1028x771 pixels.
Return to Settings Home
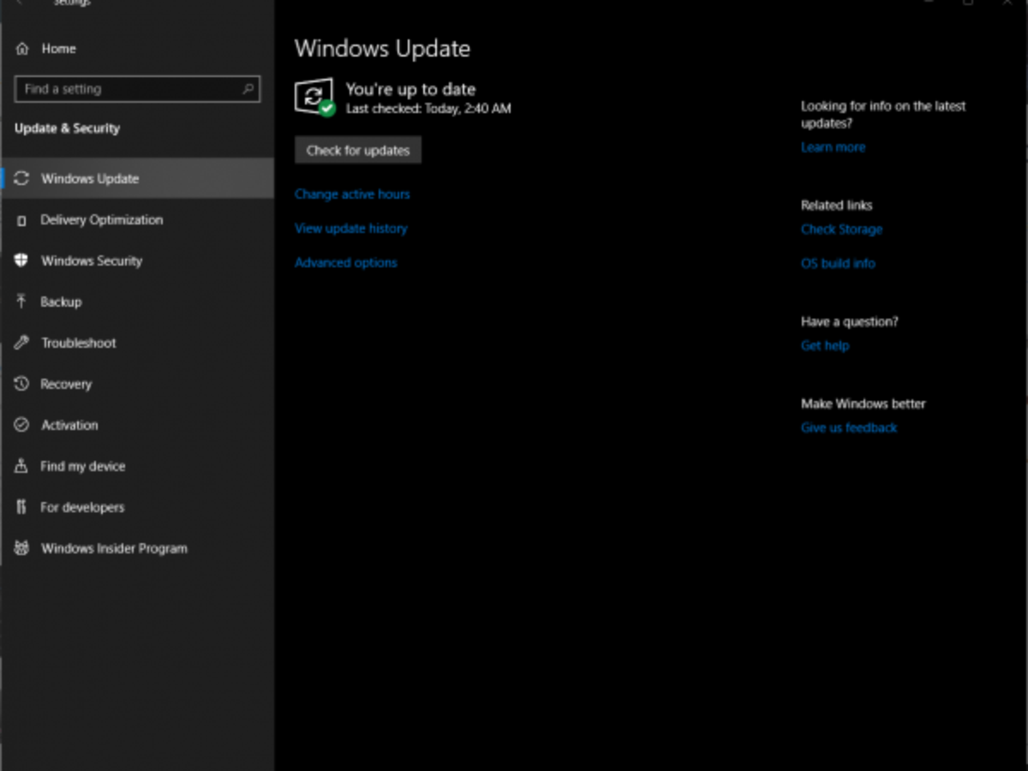tap(138, 49)
